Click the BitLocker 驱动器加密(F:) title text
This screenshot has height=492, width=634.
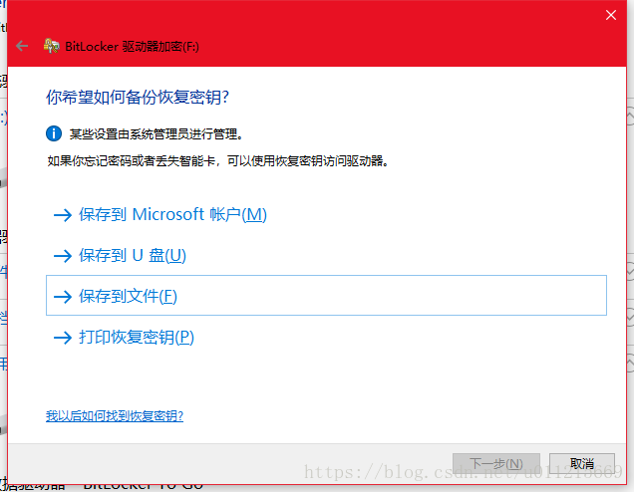(x=132, y=47)
